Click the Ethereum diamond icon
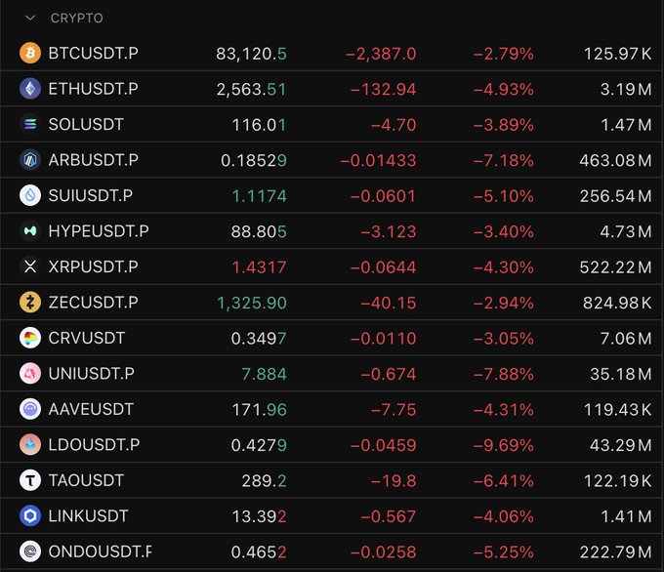 click(30, 89)
